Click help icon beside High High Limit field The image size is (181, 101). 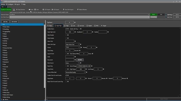click(75, 32)
